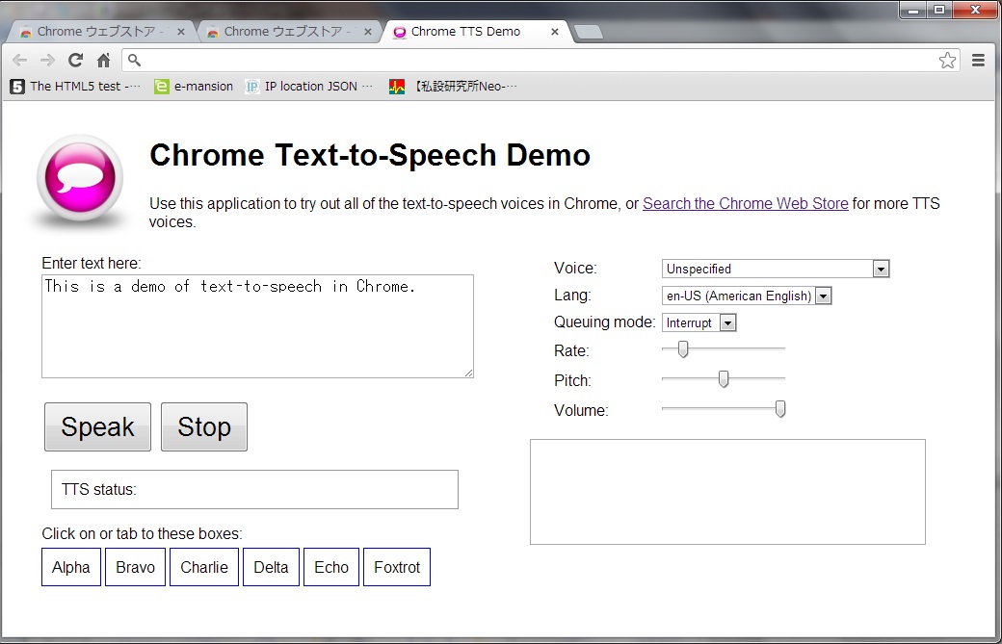Viewport: 1002px width, 644px height.
Task: Click the Rate slider handle
Action: (x=683, y=349)
